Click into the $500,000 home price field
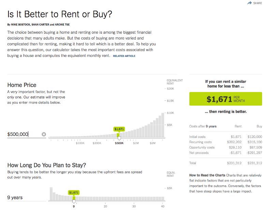Viewport: 273px width, 217px height. [x=24, y=134]
